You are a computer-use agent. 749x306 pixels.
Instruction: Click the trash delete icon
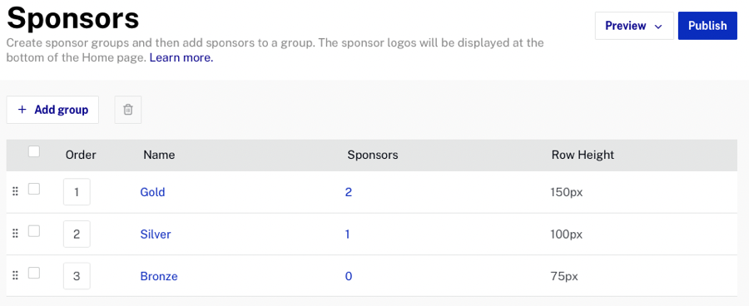click(128, 110)
